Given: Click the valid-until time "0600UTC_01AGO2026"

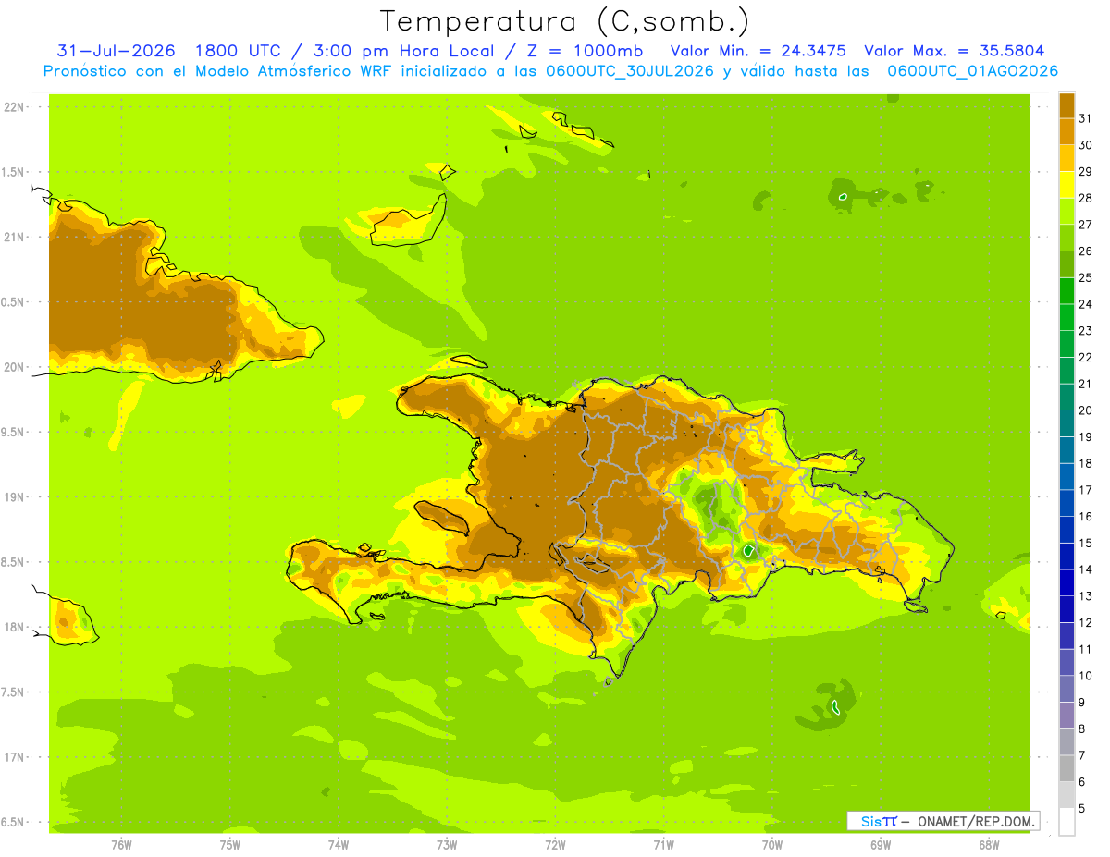Looking at the screenshot, I should pyautogui.click(x=973, y=71).
